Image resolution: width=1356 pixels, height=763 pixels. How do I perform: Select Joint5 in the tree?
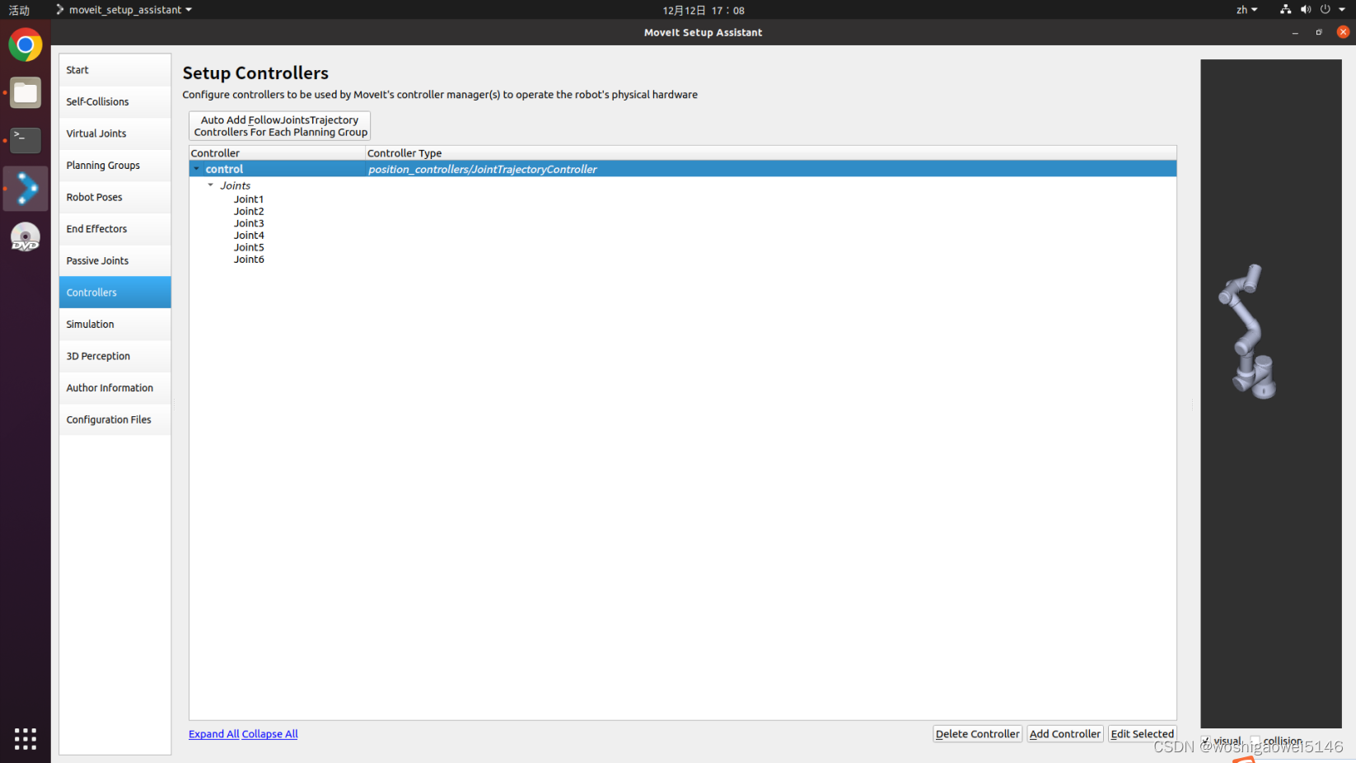tap(249, 247)
